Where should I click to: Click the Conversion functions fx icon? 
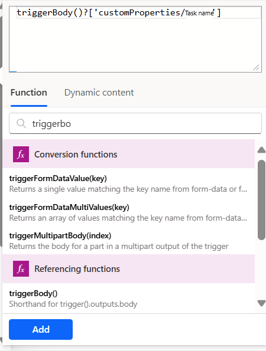click(x=21, y=154)
